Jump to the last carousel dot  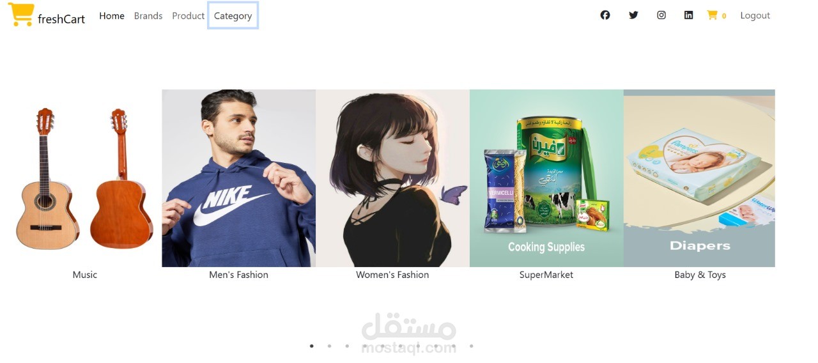pyautogui.click(x=472, y=346)
